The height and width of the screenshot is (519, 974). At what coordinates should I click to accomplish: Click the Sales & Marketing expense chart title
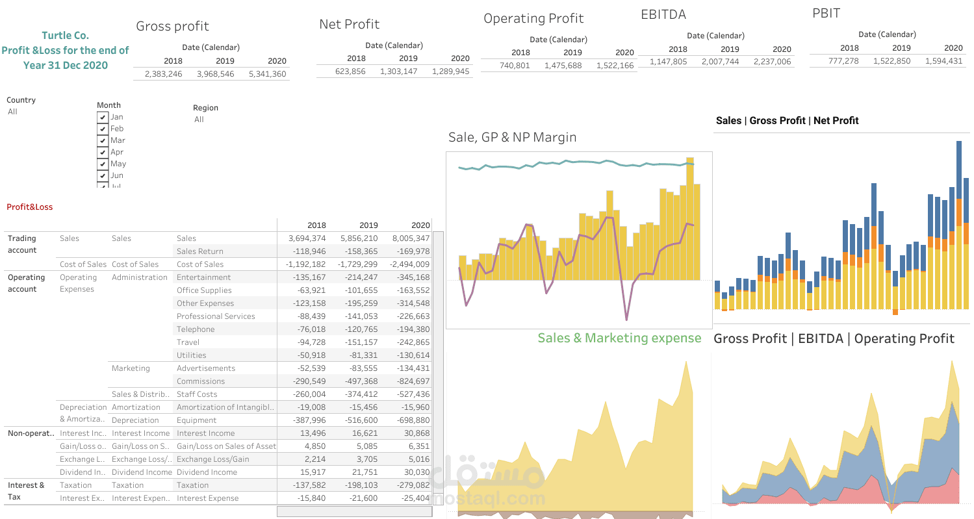[620, 338]
